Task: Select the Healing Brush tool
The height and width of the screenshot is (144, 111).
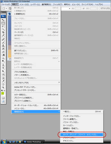Action: [3, 39]
